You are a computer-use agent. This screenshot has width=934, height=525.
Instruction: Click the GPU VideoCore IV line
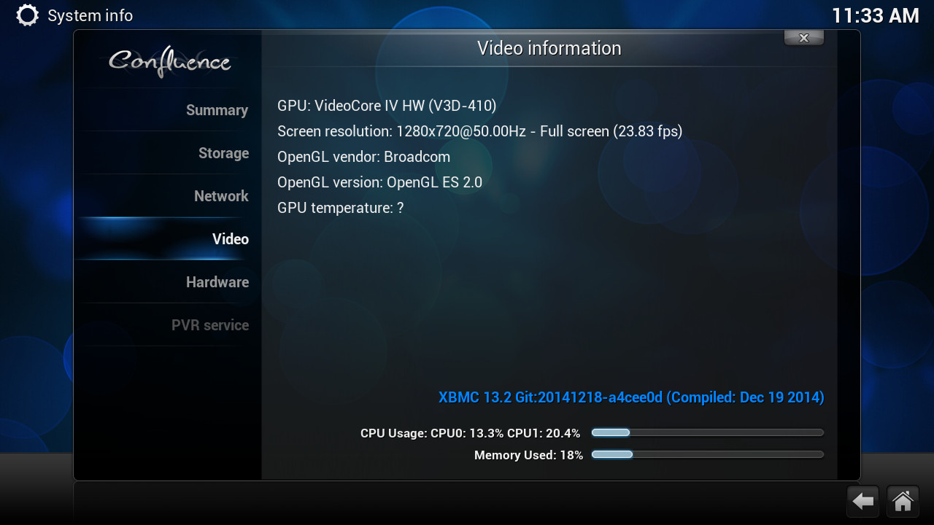[x=387, y=106]
